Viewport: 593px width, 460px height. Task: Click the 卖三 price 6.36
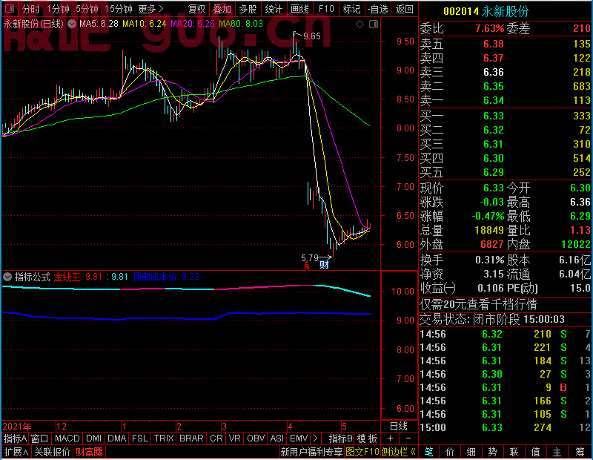tap(494, 72)
